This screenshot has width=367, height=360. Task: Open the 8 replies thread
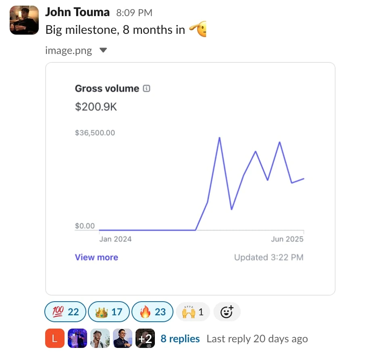pos(180,339)
